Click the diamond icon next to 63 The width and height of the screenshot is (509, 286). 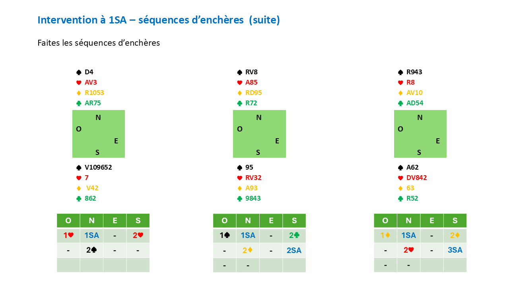pyautogui.click(x=400, y=188)
